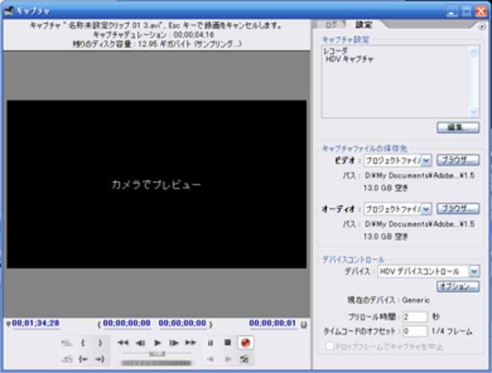The image size is (492, 373).
Task: Click the shuttle slider handle
Action: point(157,354)
